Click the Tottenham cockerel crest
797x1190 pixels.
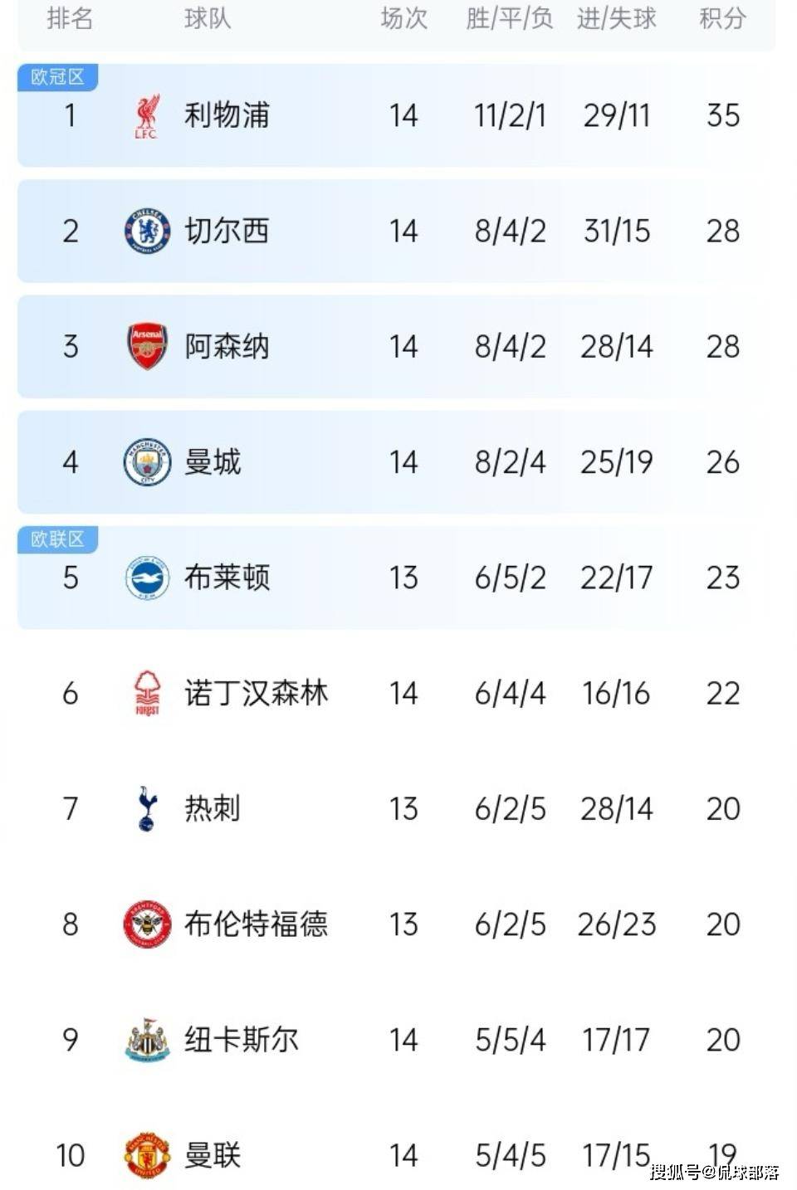coord(147,808)
